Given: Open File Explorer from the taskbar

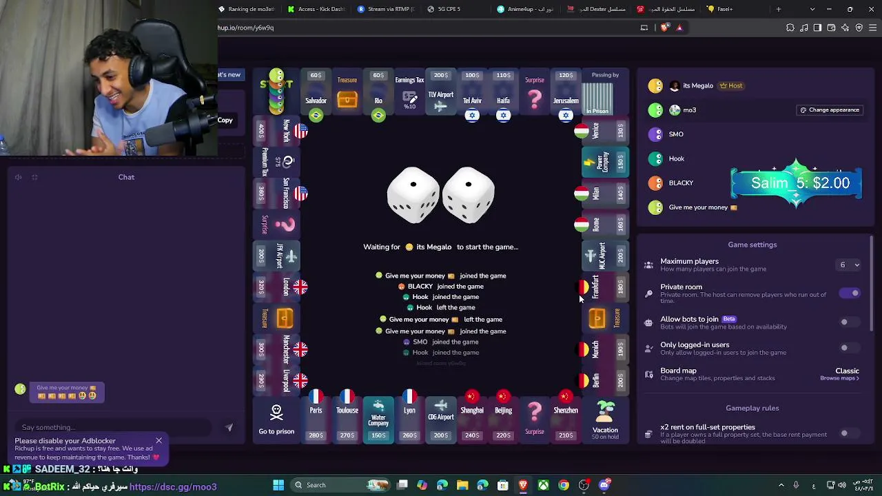Looking at the screenshot, I should [462, 485].
